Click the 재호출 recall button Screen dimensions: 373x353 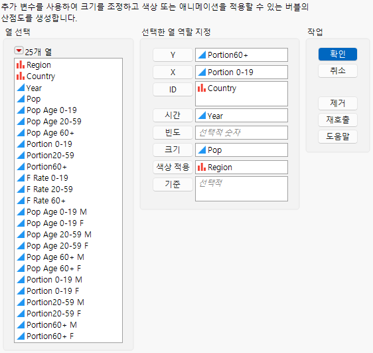(x=338, y=120)
